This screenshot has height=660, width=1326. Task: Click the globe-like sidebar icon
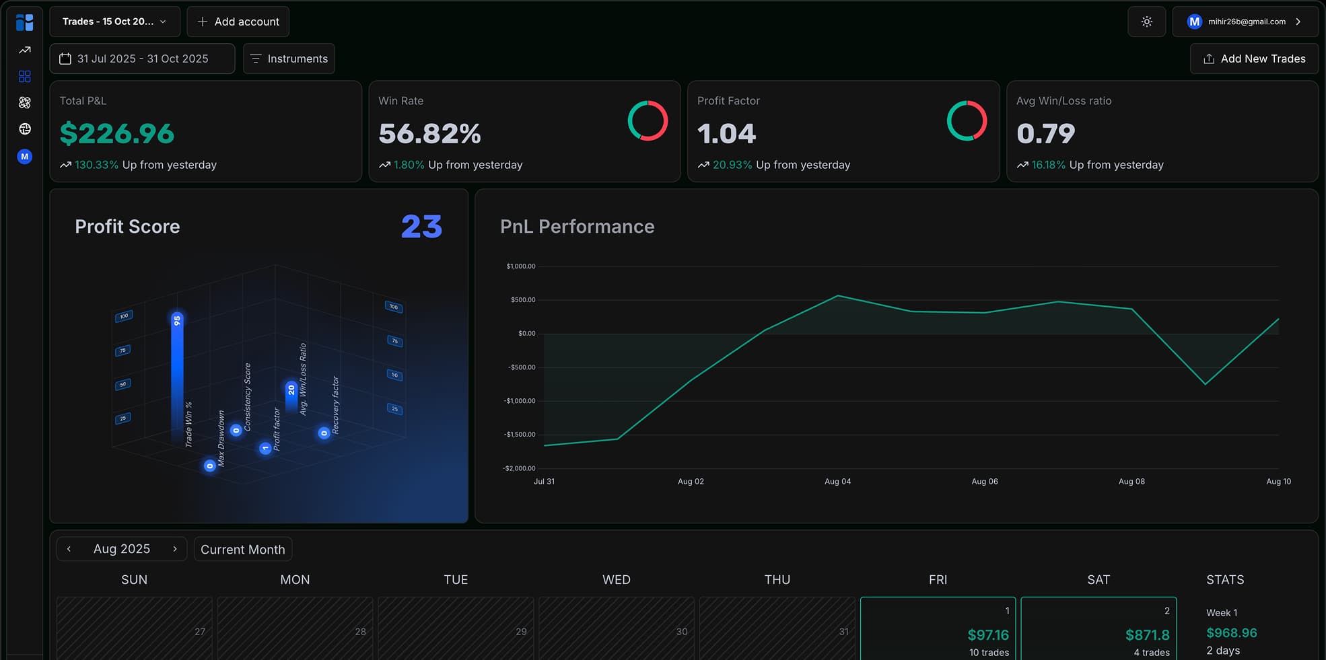(25, 129)
